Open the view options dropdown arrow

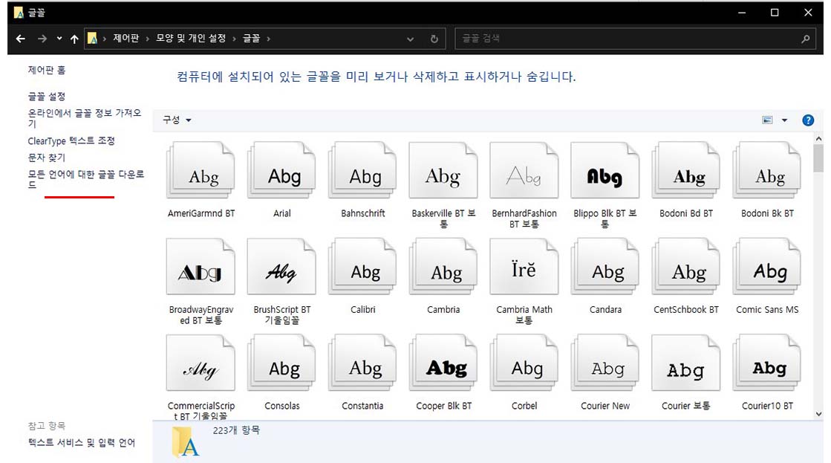click(x=784, y=120)
